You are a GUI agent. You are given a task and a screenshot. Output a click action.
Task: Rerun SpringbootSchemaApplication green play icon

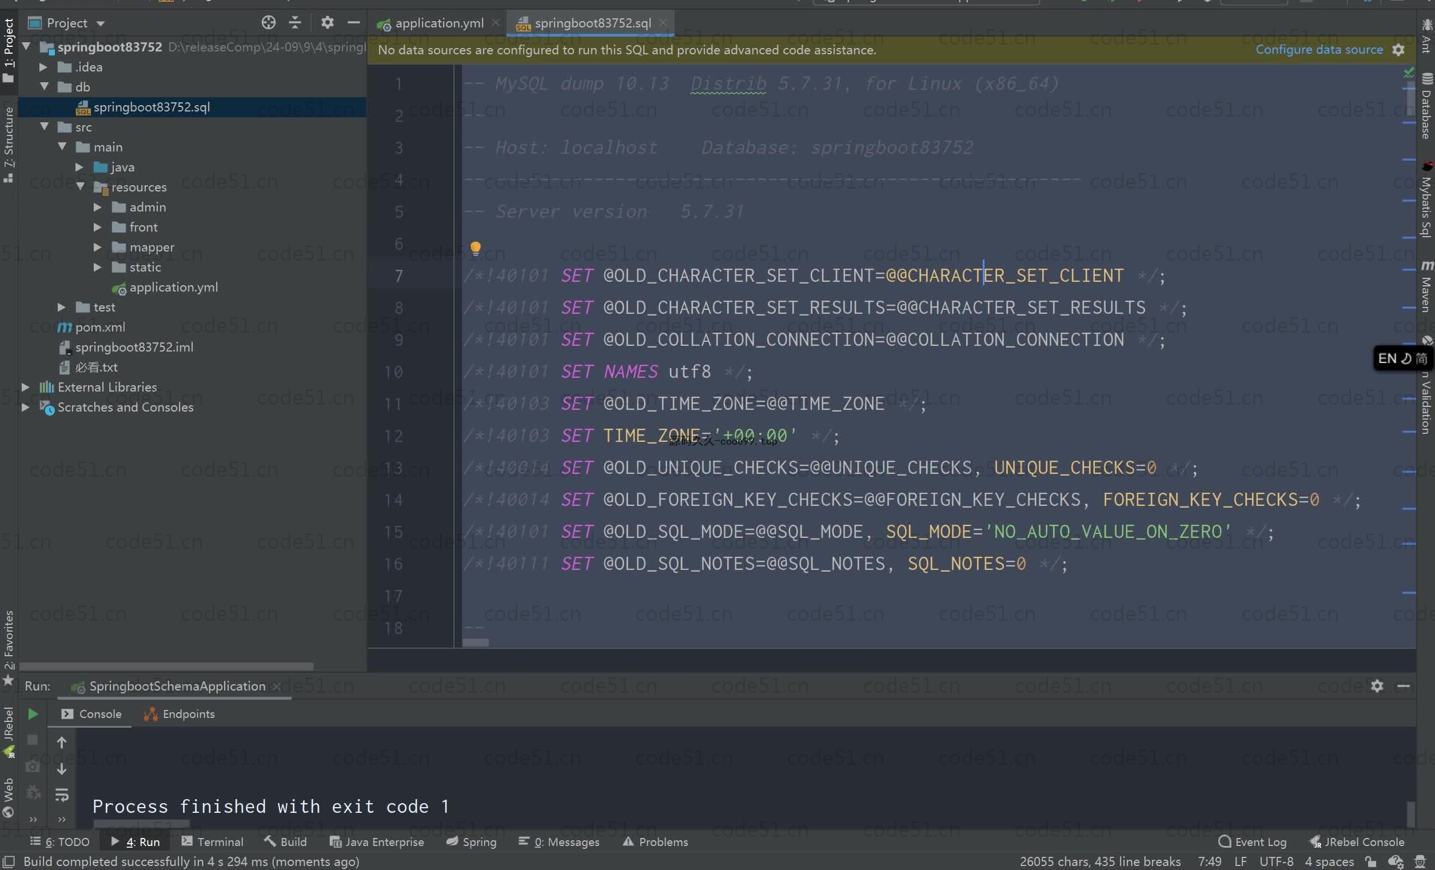pos(33,714)
